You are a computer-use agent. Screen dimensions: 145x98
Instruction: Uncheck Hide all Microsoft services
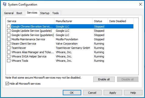coord(7,84)
